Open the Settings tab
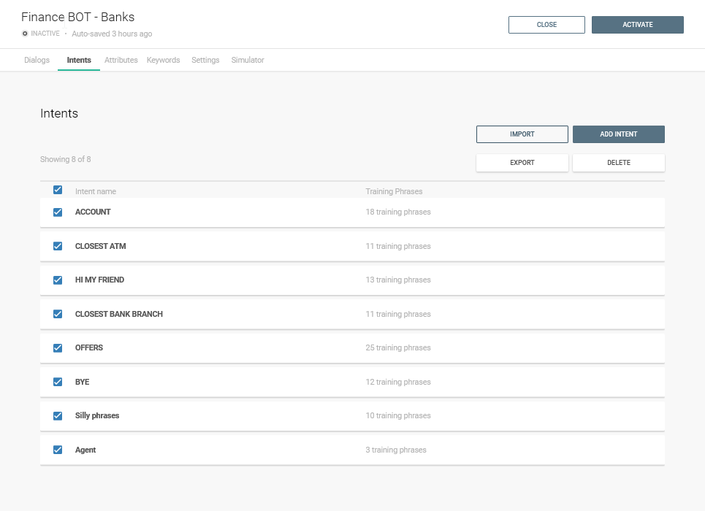 pyautogui.click(x=205, y=60)
